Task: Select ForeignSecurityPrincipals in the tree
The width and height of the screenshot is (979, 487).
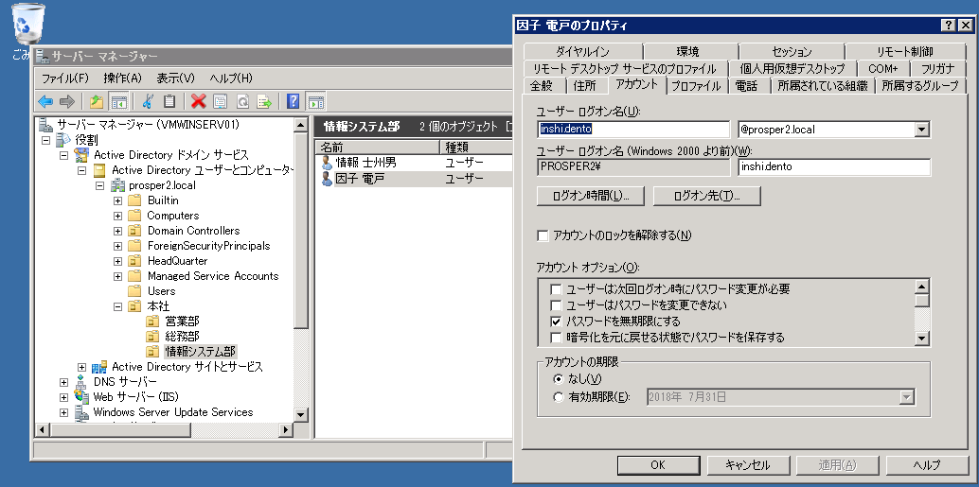Action: [208, 246]
